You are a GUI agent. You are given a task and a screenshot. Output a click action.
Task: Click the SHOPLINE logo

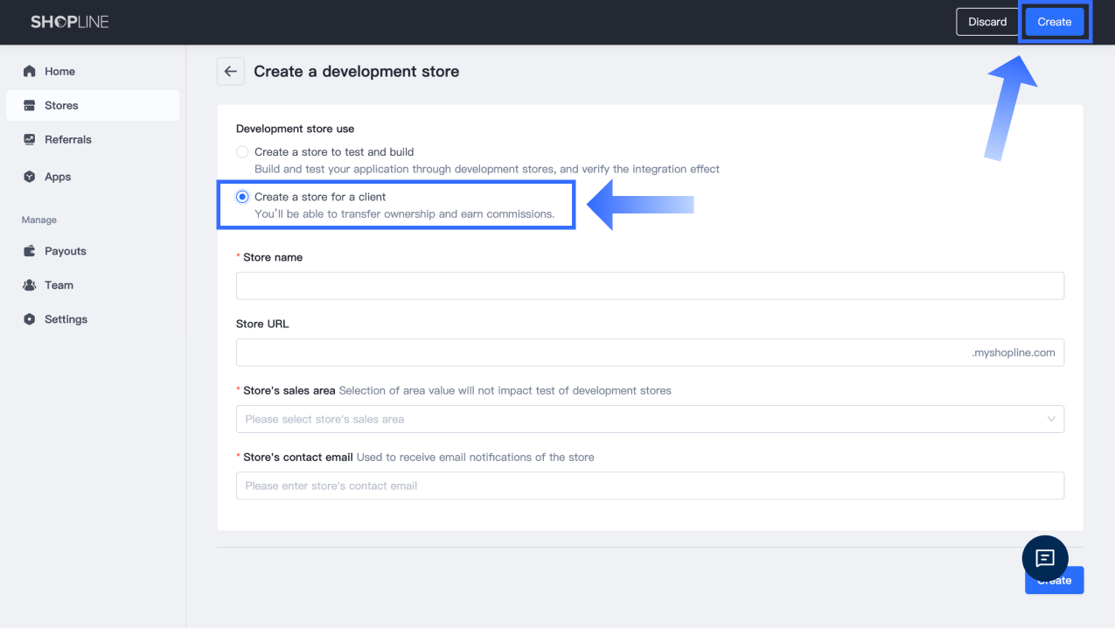70,22
